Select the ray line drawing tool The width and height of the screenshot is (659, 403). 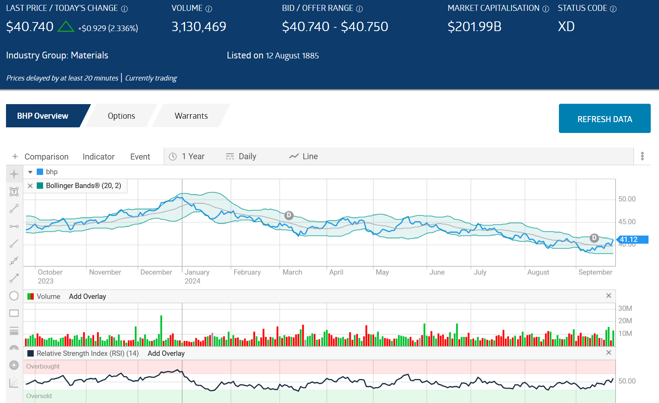[x=14, y=244]
